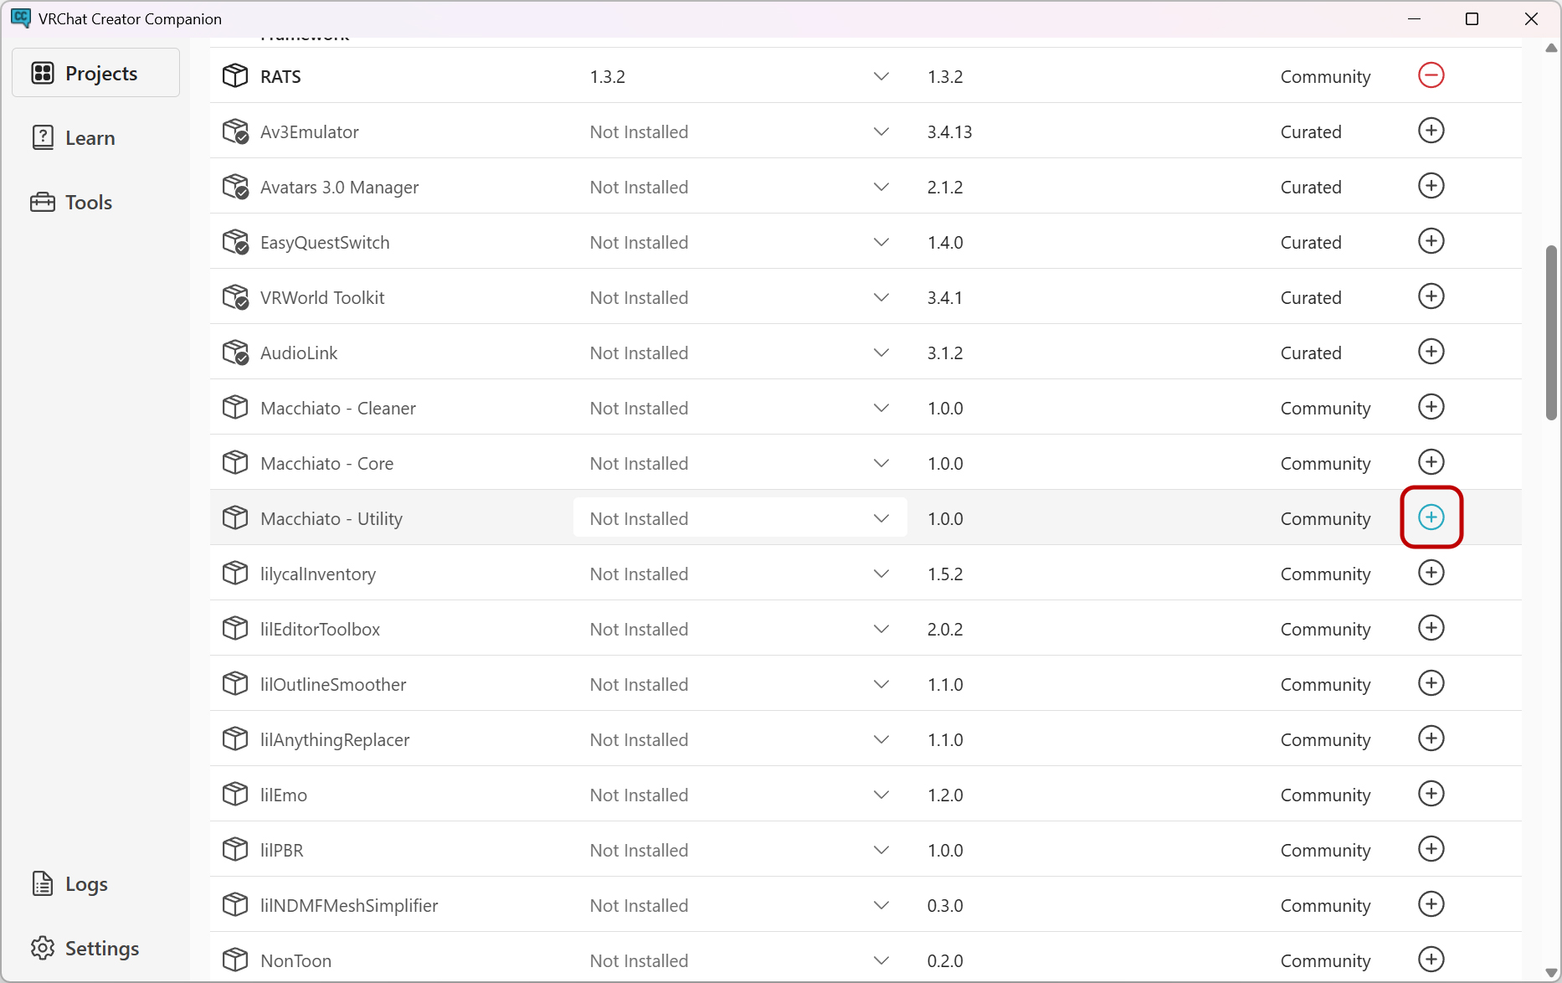1562x983 pixels.
Task: Open the lilEmo version dropdown
Action: click(x=740, y=795)
